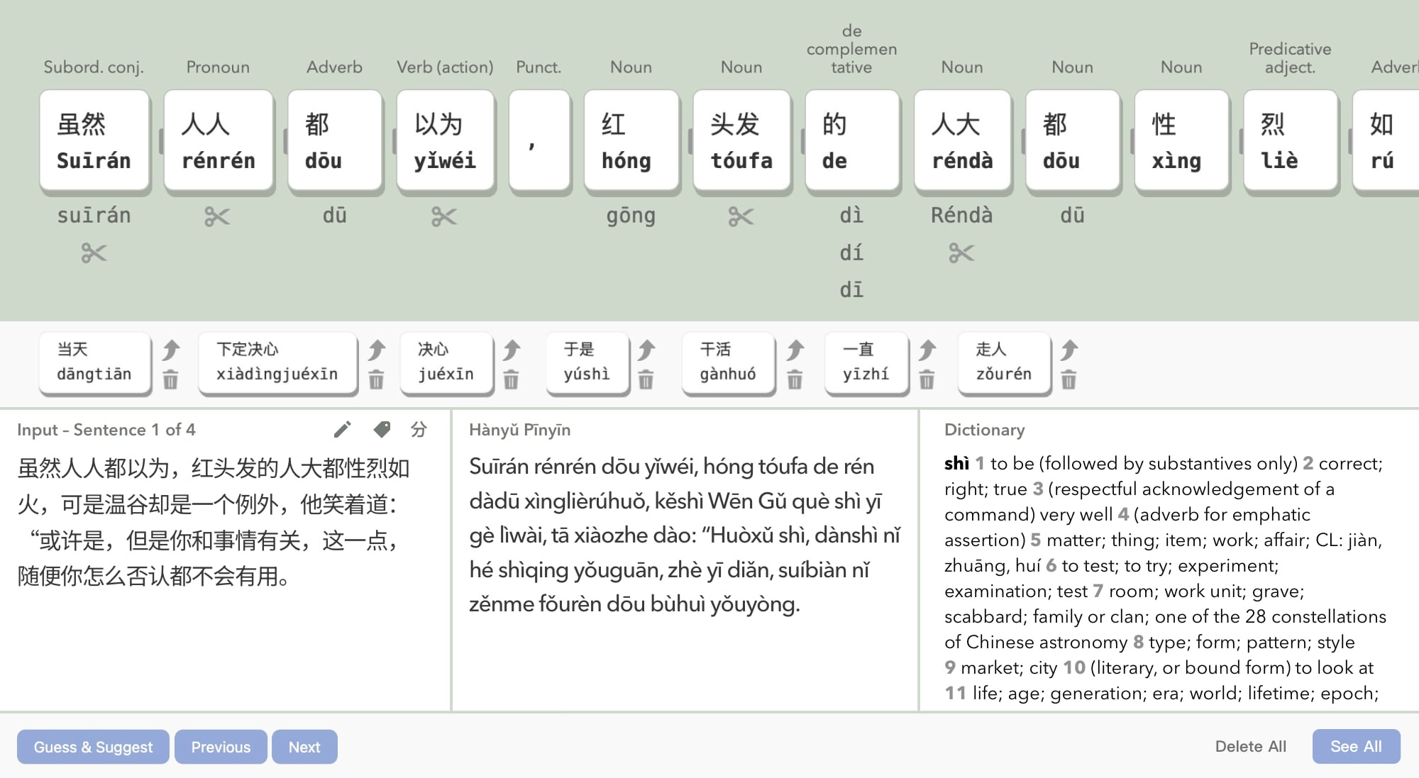This screenshot has height=778, width=1419.
Task: Select the comma punctuation card
Action: point(539,140)
